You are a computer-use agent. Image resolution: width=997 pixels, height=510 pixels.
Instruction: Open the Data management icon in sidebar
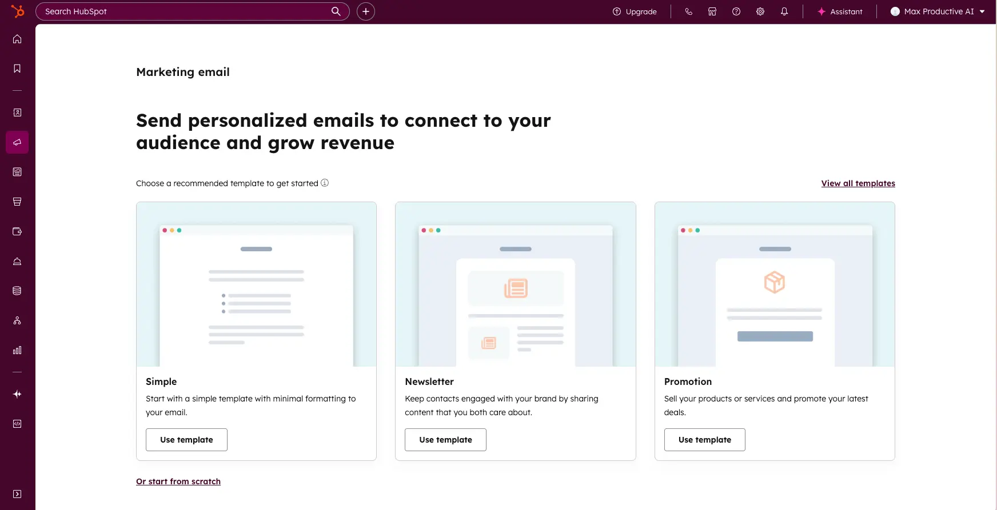(x=17, y=291)
